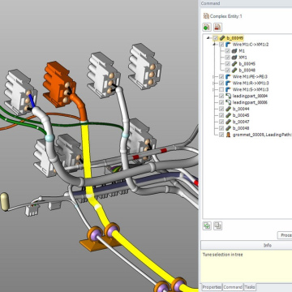Click the leadingpart_00004 path icon
The width and height of the screenshot is (292, 292).
(x=228, y=96)
